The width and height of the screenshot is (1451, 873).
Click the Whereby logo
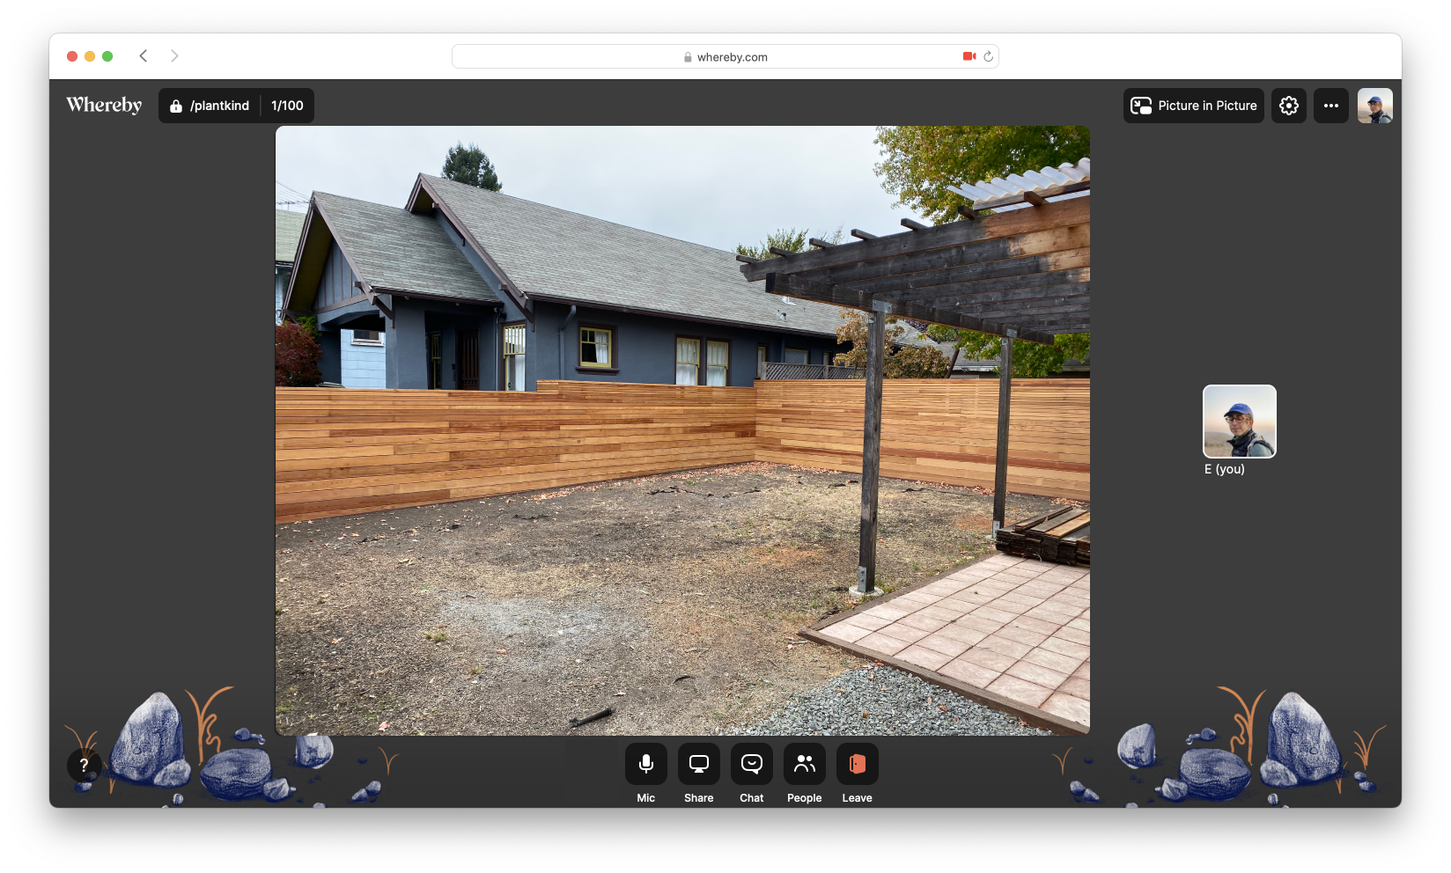[104, 105]
